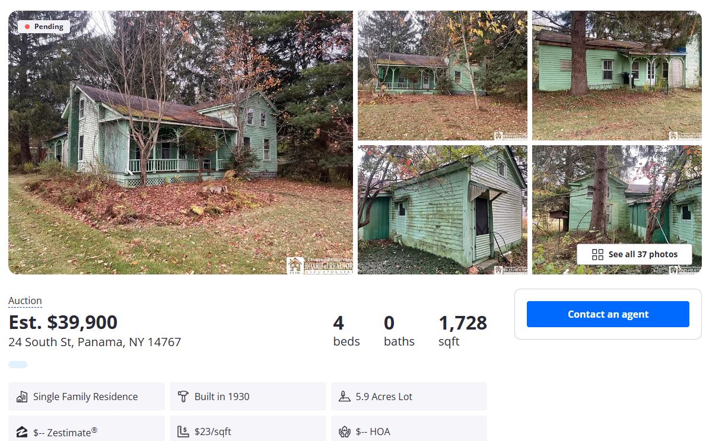Click the red dot on the Pending badge
The width and height of the screenshot is (706, 441).
27,27
